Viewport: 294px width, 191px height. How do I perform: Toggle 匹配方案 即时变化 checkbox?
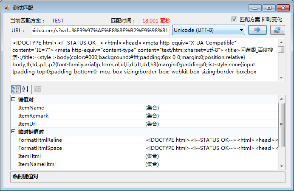(x=234, y=20)
